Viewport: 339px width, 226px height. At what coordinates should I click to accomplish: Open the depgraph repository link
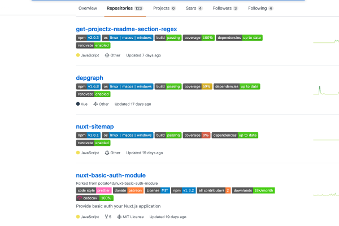click(89, 78)
